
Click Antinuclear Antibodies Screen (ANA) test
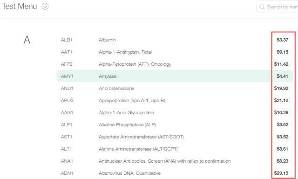[175, 161]
